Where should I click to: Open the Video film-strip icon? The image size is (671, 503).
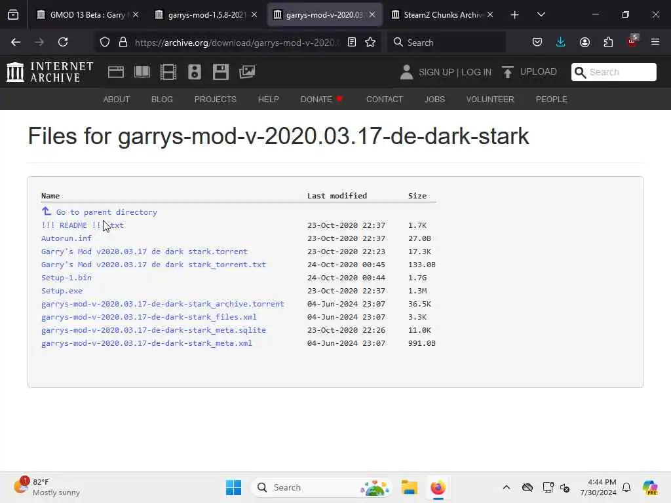click(168, 72)
